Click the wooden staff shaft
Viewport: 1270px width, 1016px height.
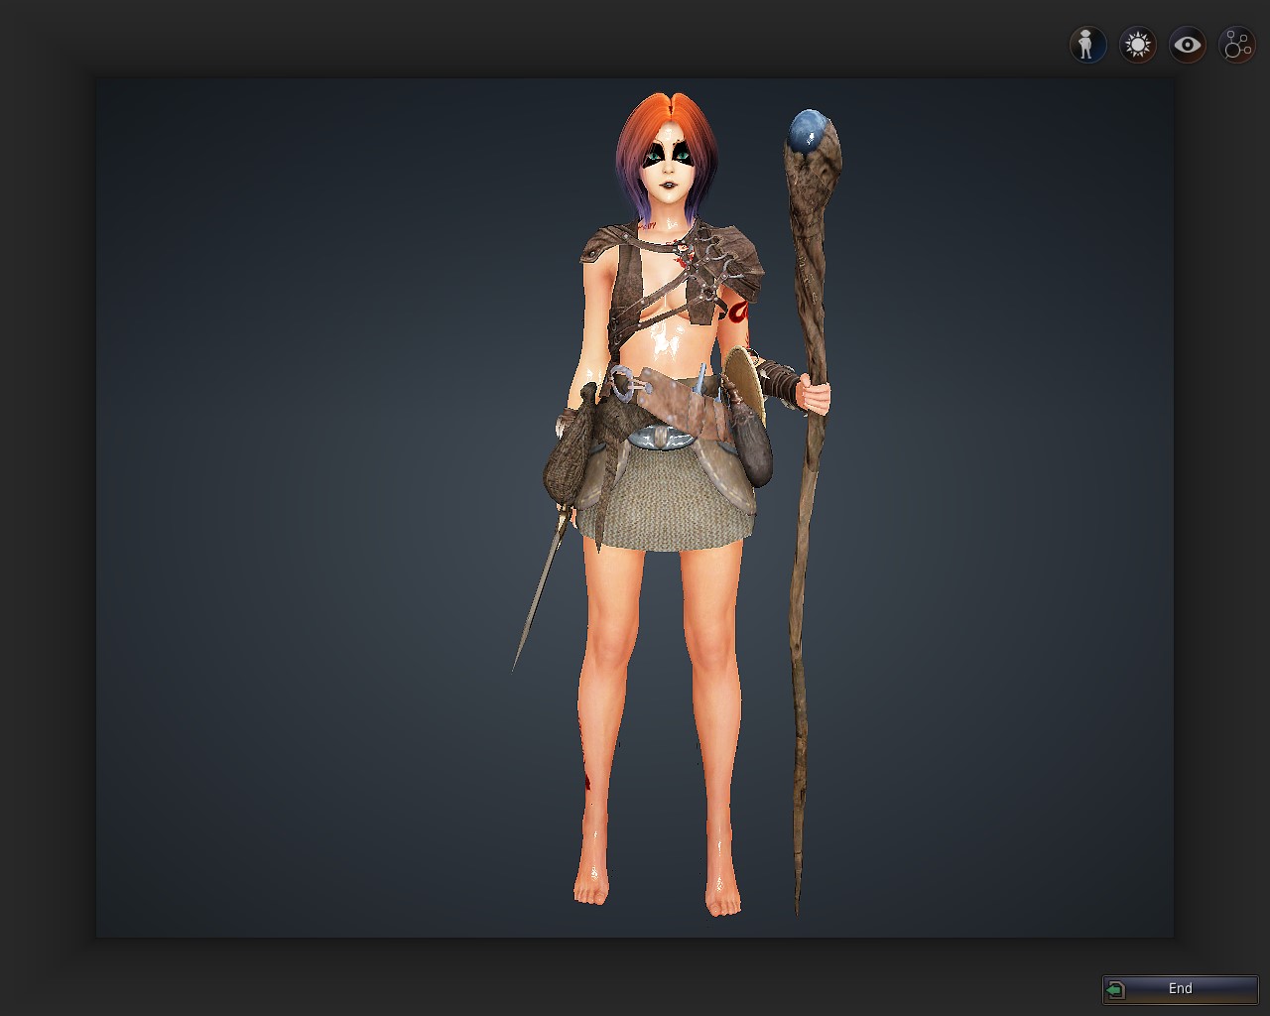[805, 595]
